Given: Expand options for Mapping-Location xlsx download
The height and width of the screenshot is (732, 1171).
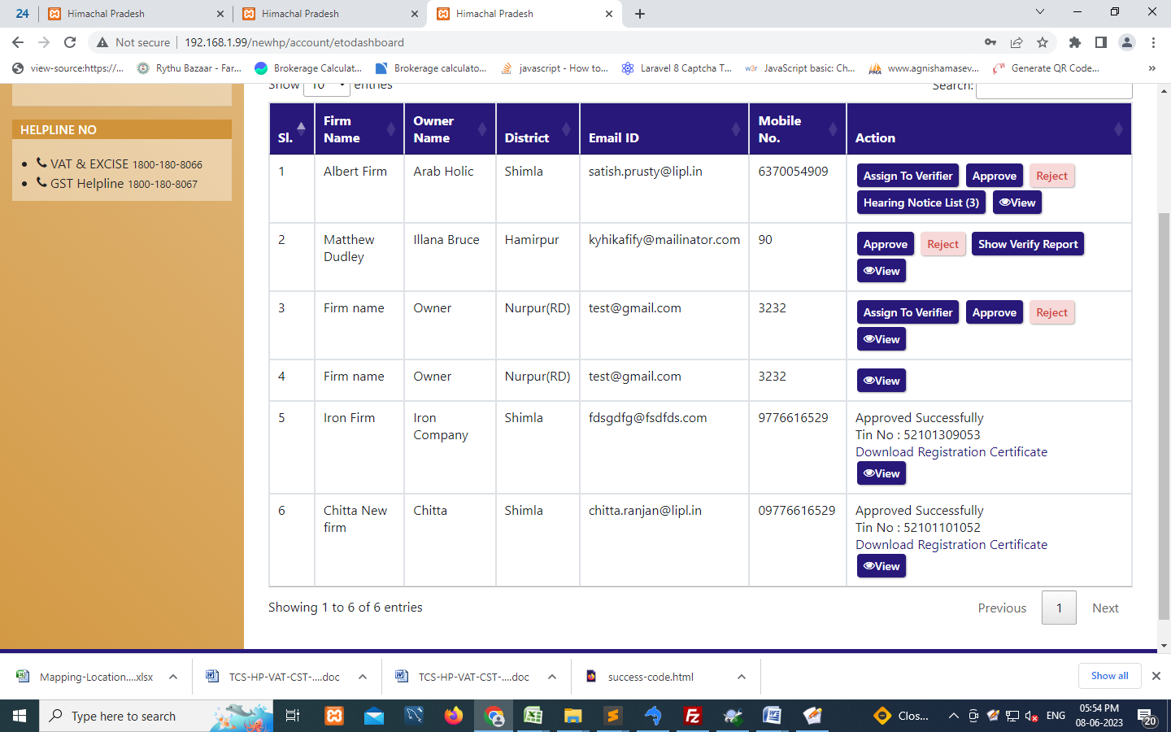Looking at the screenshot, I should pyautogui.click(x=173, y=677).
